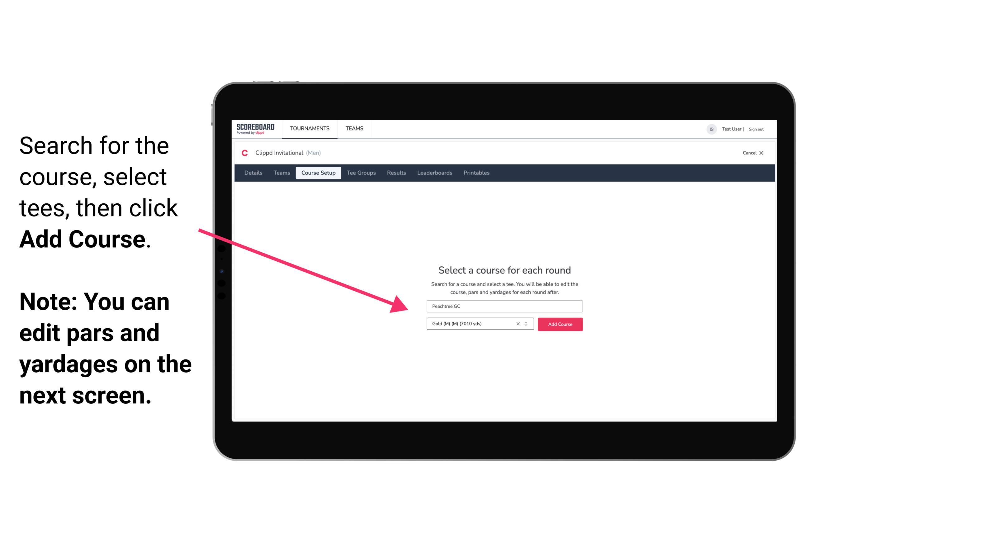Toggle the Printables tab
The height and width of the screenshot is (542, 1007).
[477, 173]
